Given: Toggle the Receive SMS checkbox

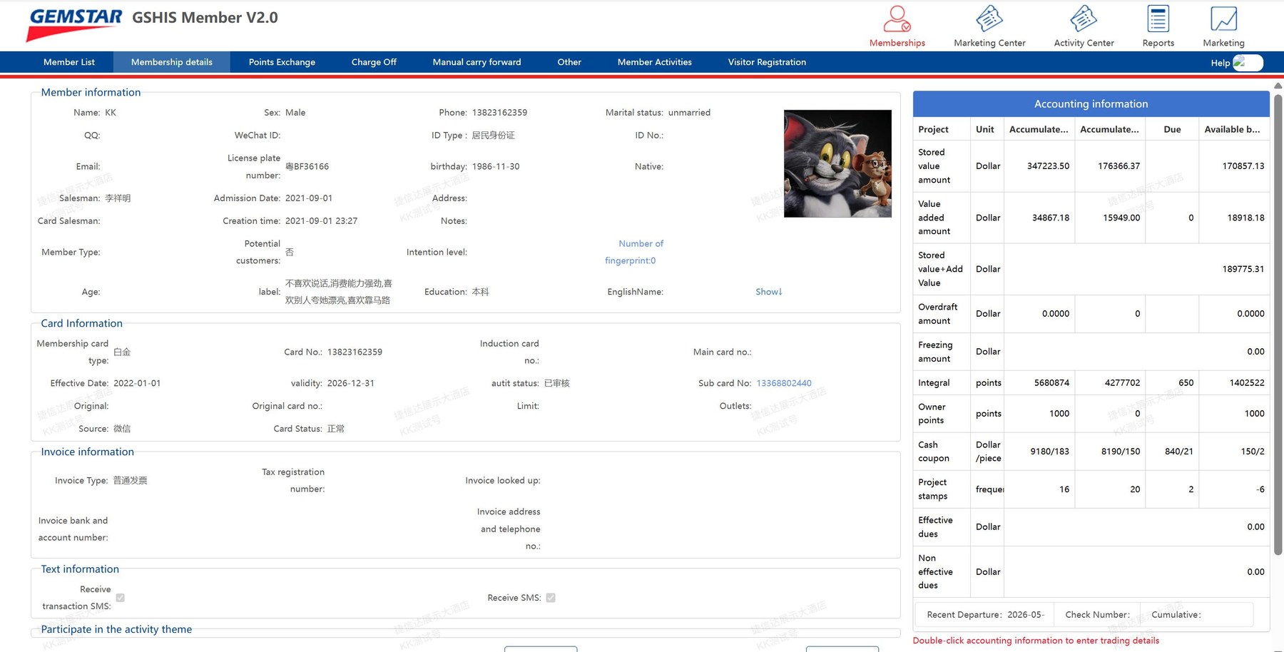Looking at the screenshot, I should [551, 598].
